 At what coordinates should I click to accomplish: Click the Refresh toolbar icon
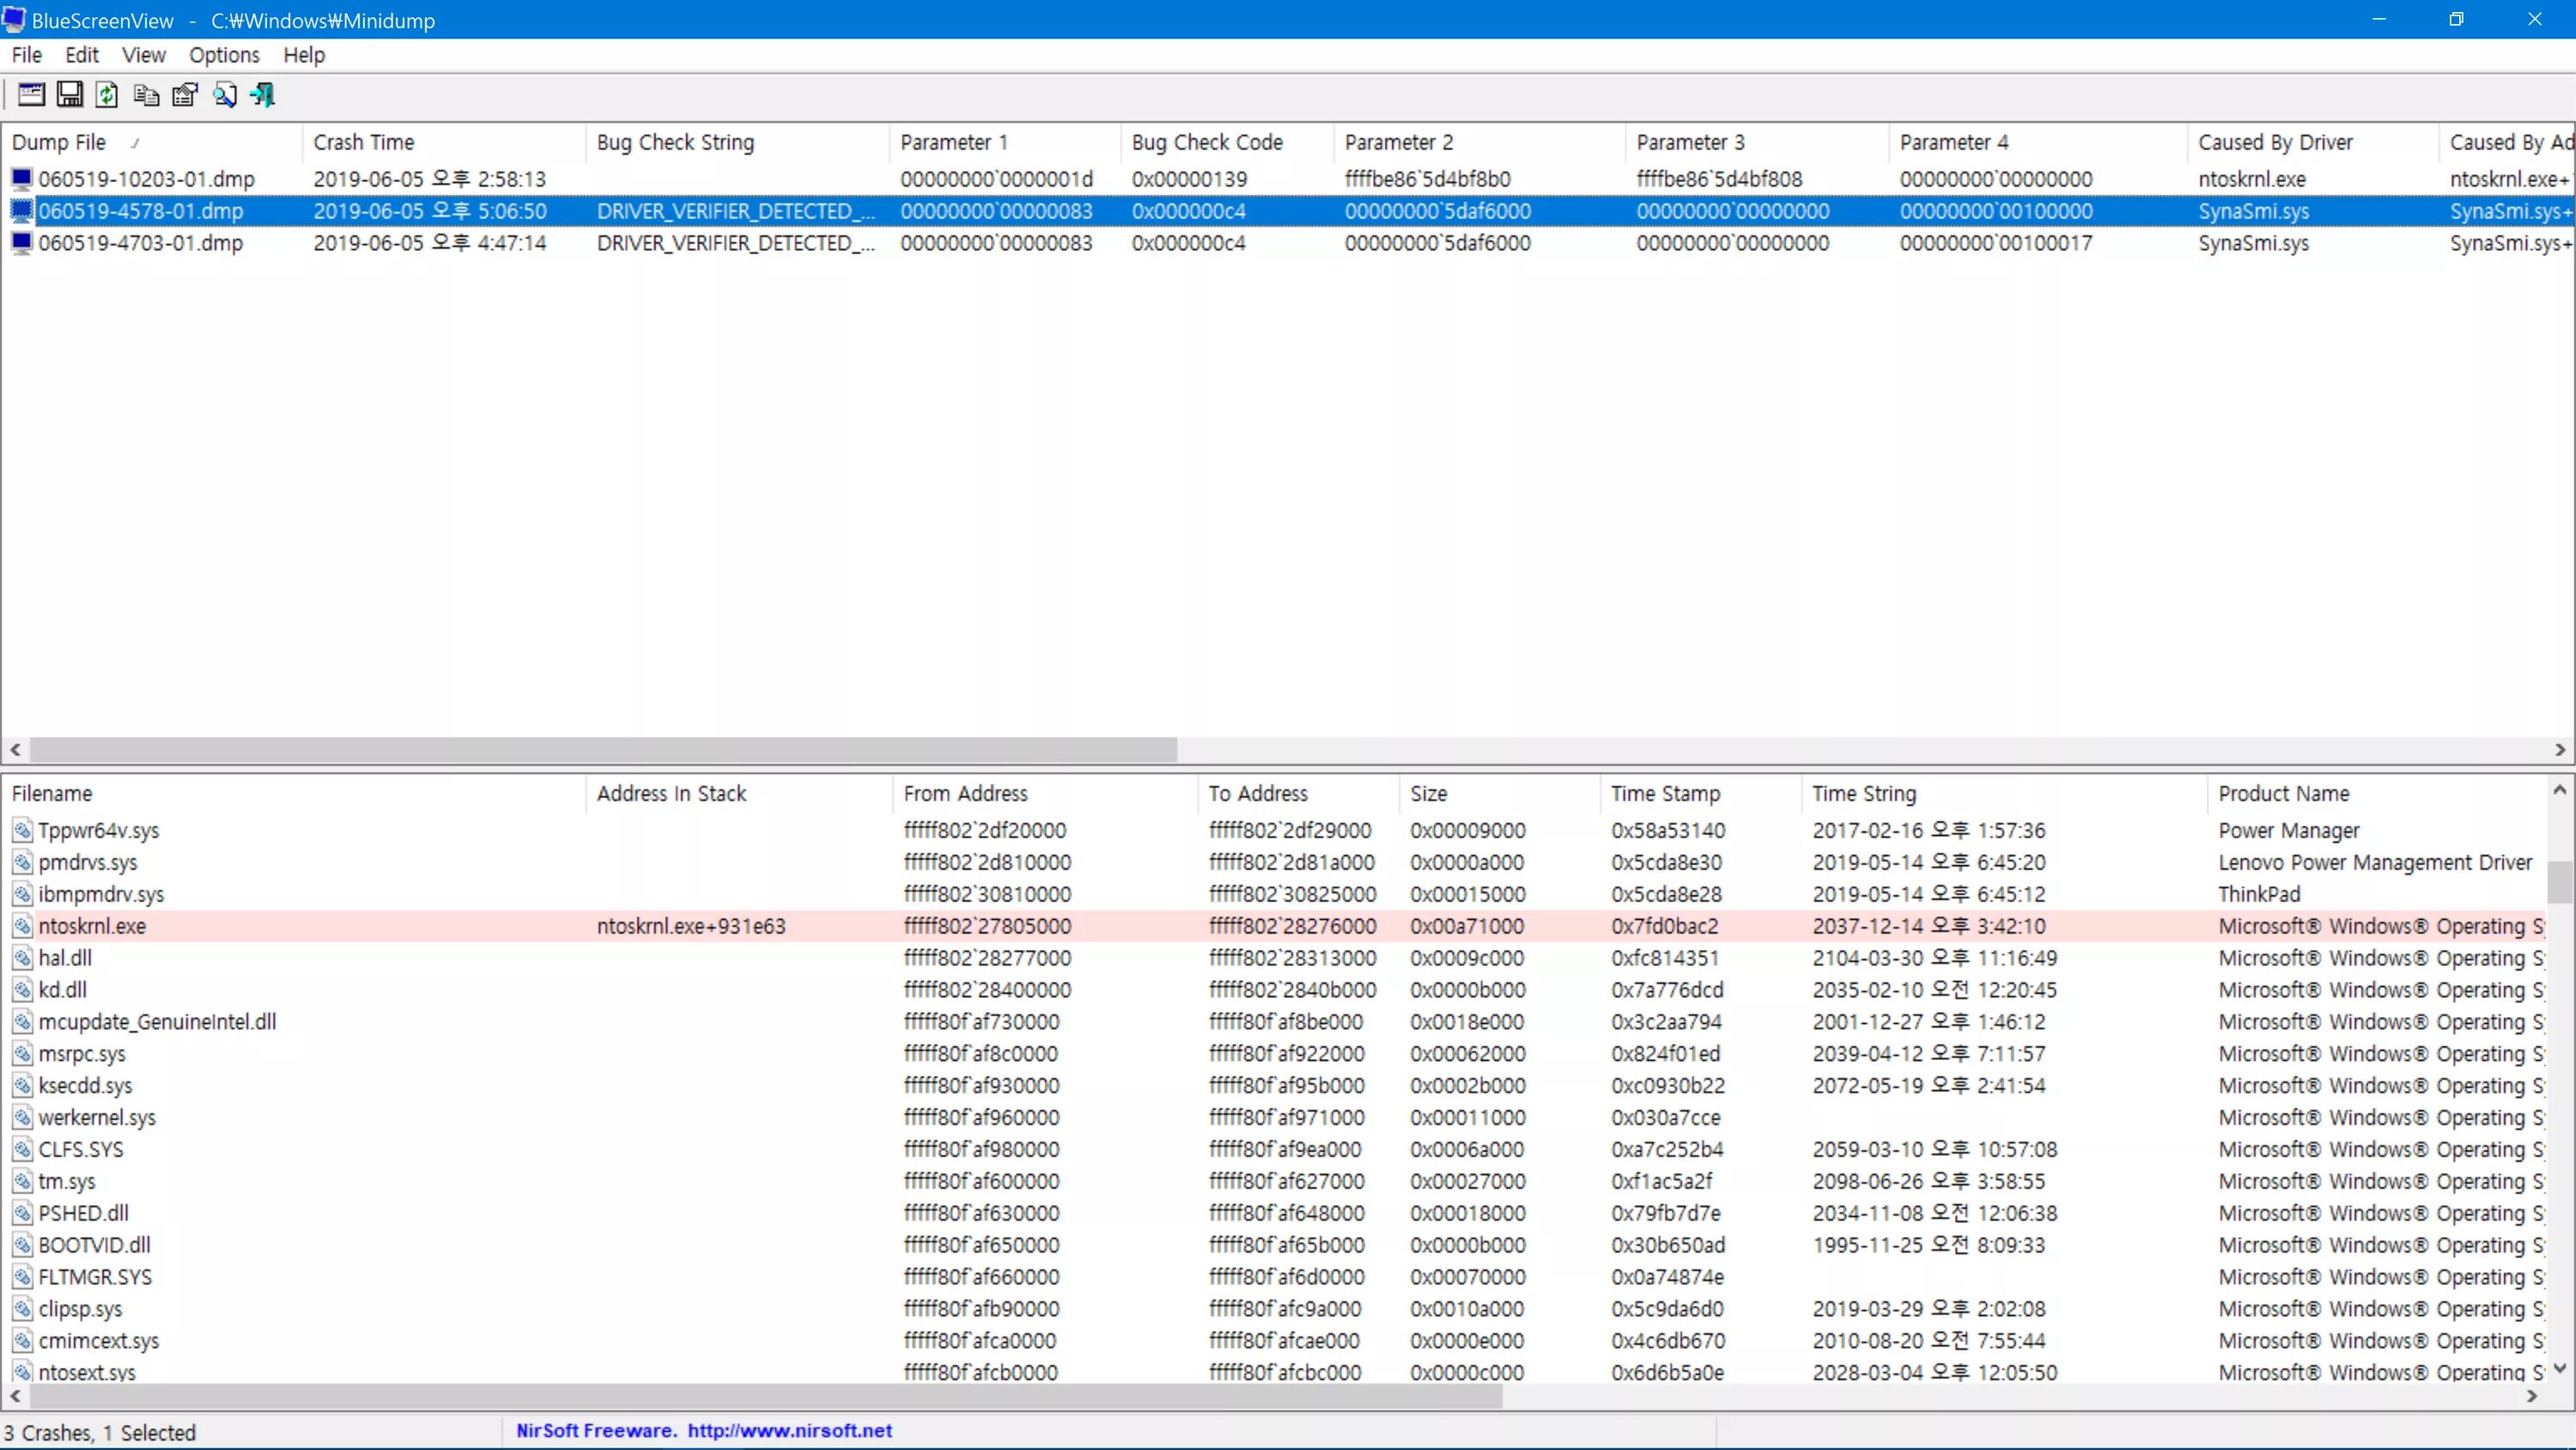(x=107, y=95)
